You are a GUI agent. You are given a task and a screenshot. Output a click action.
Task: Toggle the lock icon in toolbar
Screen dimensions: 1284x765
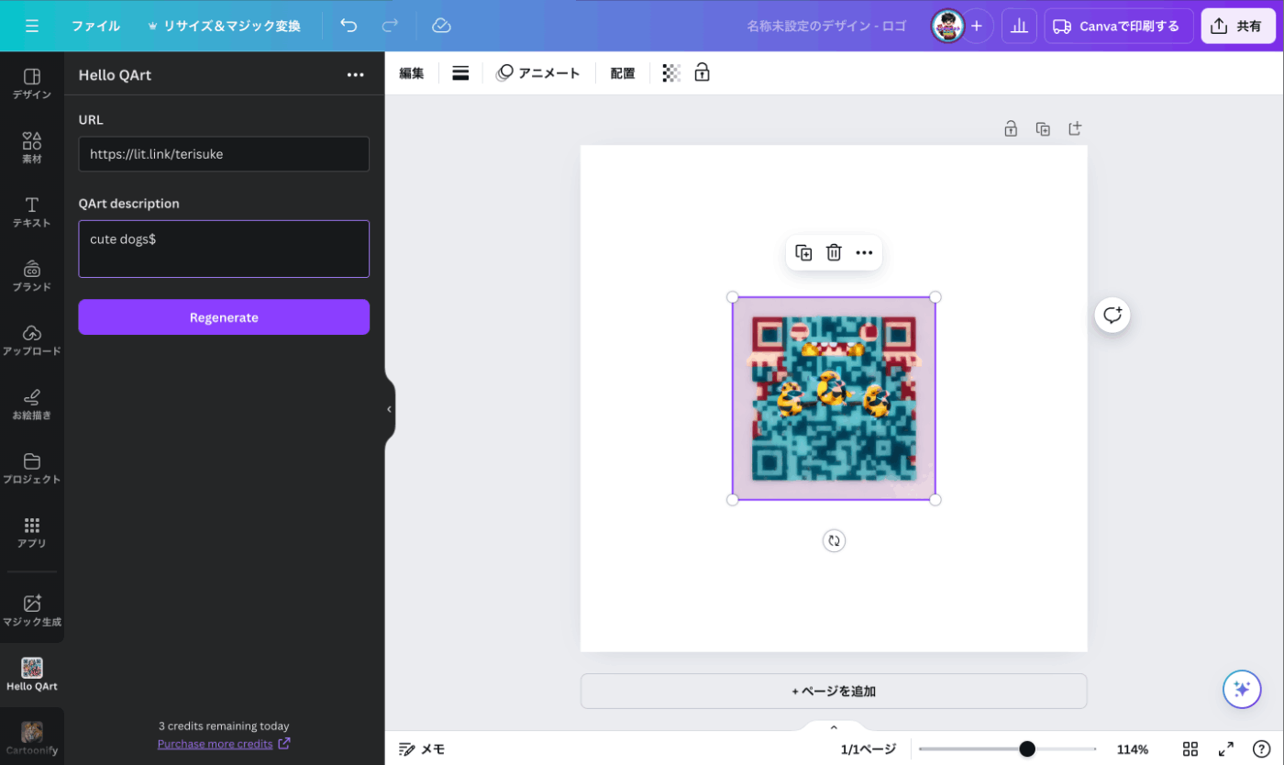(702, 73)
